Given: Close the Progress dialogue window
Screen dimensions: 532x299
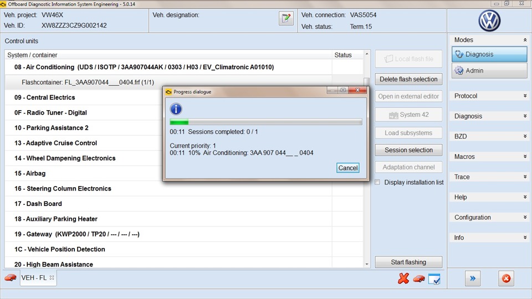Looking at the screenshot, I should point(357,90).
